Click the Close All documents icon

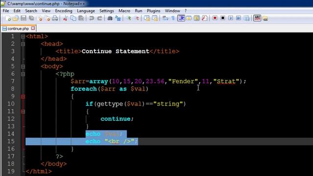click(47, 19)
